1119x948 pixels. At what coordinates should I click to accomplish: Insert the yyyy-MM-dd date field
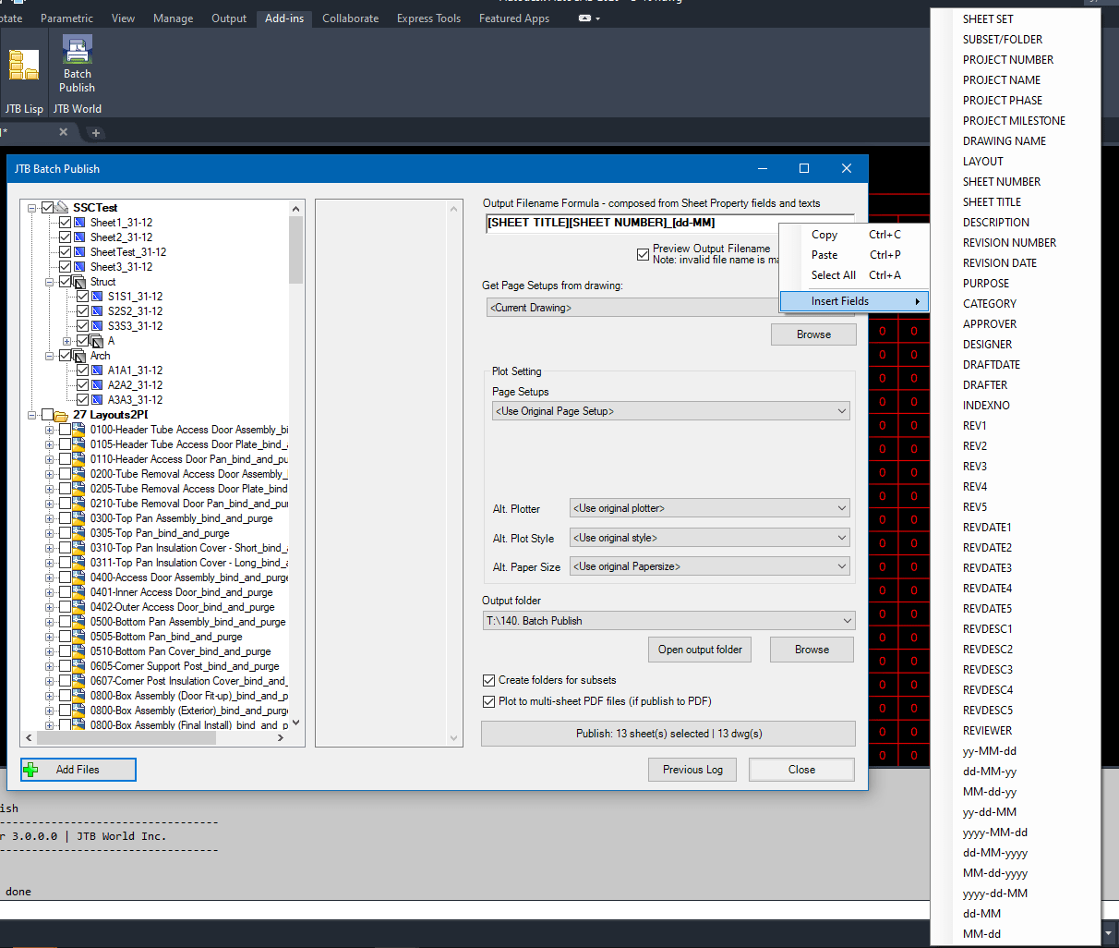click(995, 833)
